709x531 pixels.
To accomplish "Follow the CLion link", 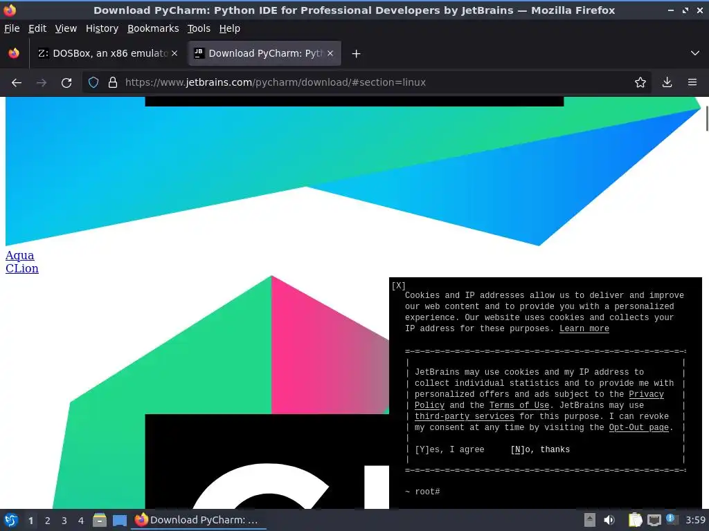I will [x=22, y=268].
